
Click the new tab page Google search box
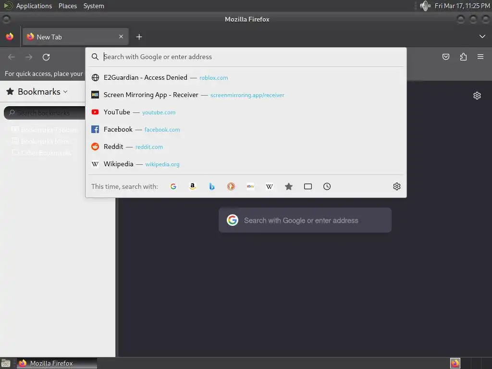click(x=305, y=220)
